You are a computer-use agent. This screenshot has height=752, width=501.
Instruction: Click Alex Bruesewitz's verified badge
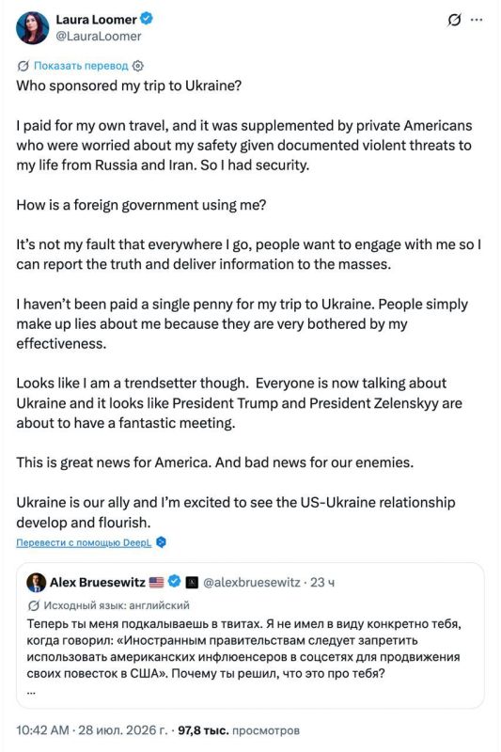click(175, 582)
